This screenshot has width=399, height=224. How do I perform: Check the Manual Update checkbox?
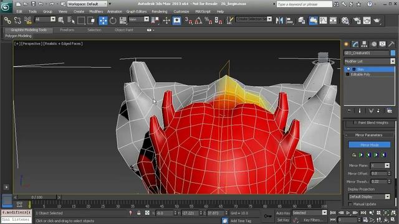point(350,204)
